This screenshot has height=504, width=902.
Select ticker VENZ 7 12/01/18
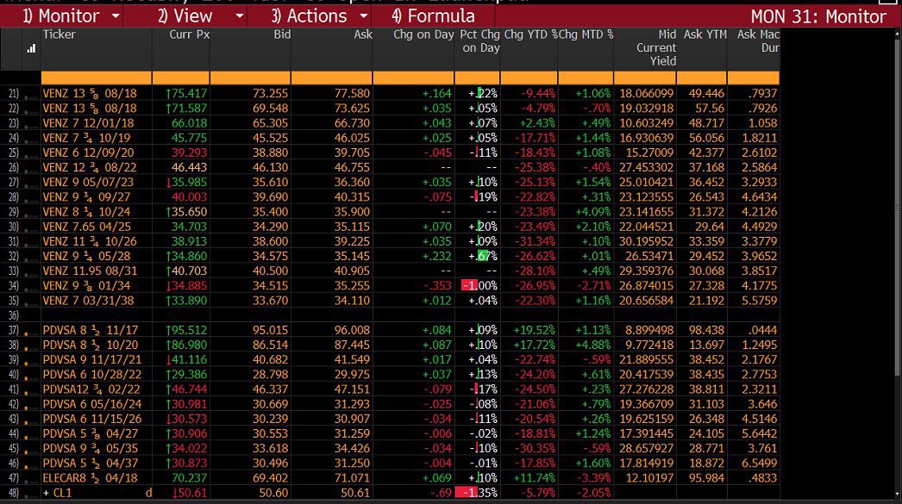coord(88,123)
